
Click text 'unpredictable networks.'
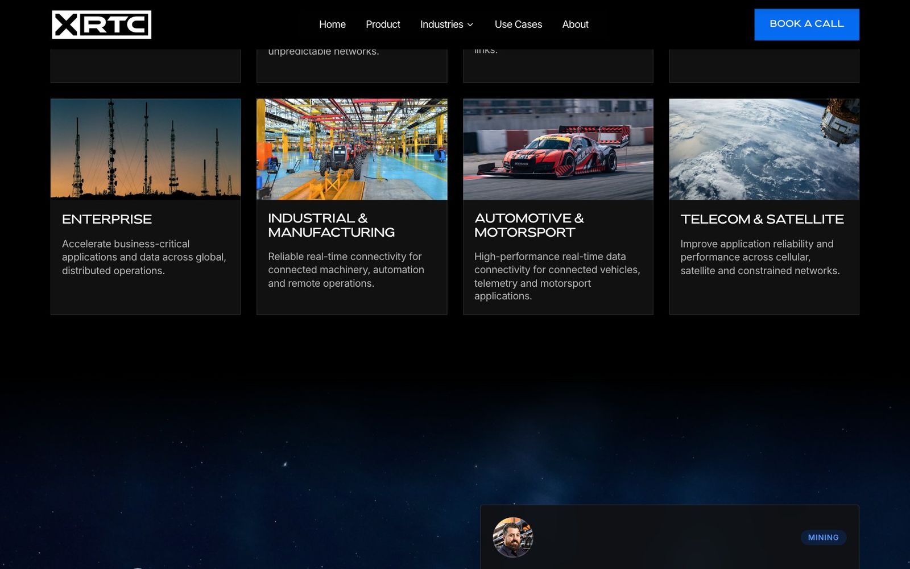point(324,51)
